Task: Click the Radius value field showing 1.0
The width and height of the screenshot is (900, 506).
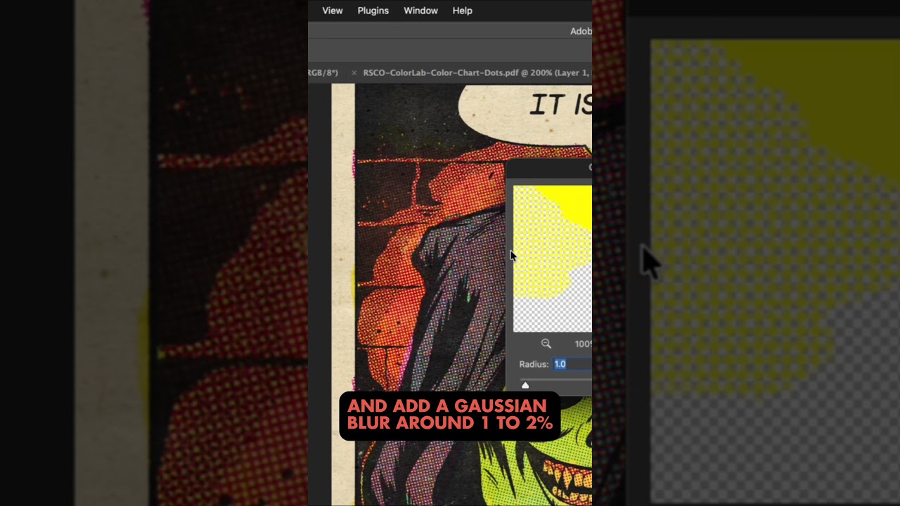Action: [572, 364]
